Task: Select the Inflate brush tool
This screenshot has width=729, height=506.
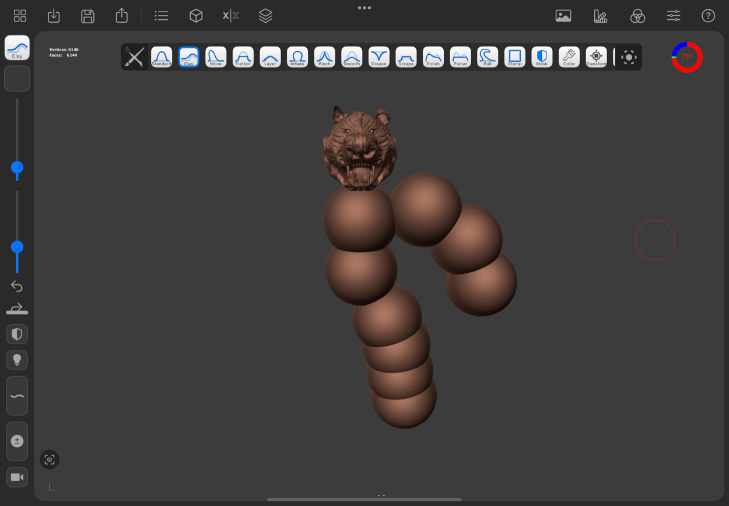Action: pos(297,57)
